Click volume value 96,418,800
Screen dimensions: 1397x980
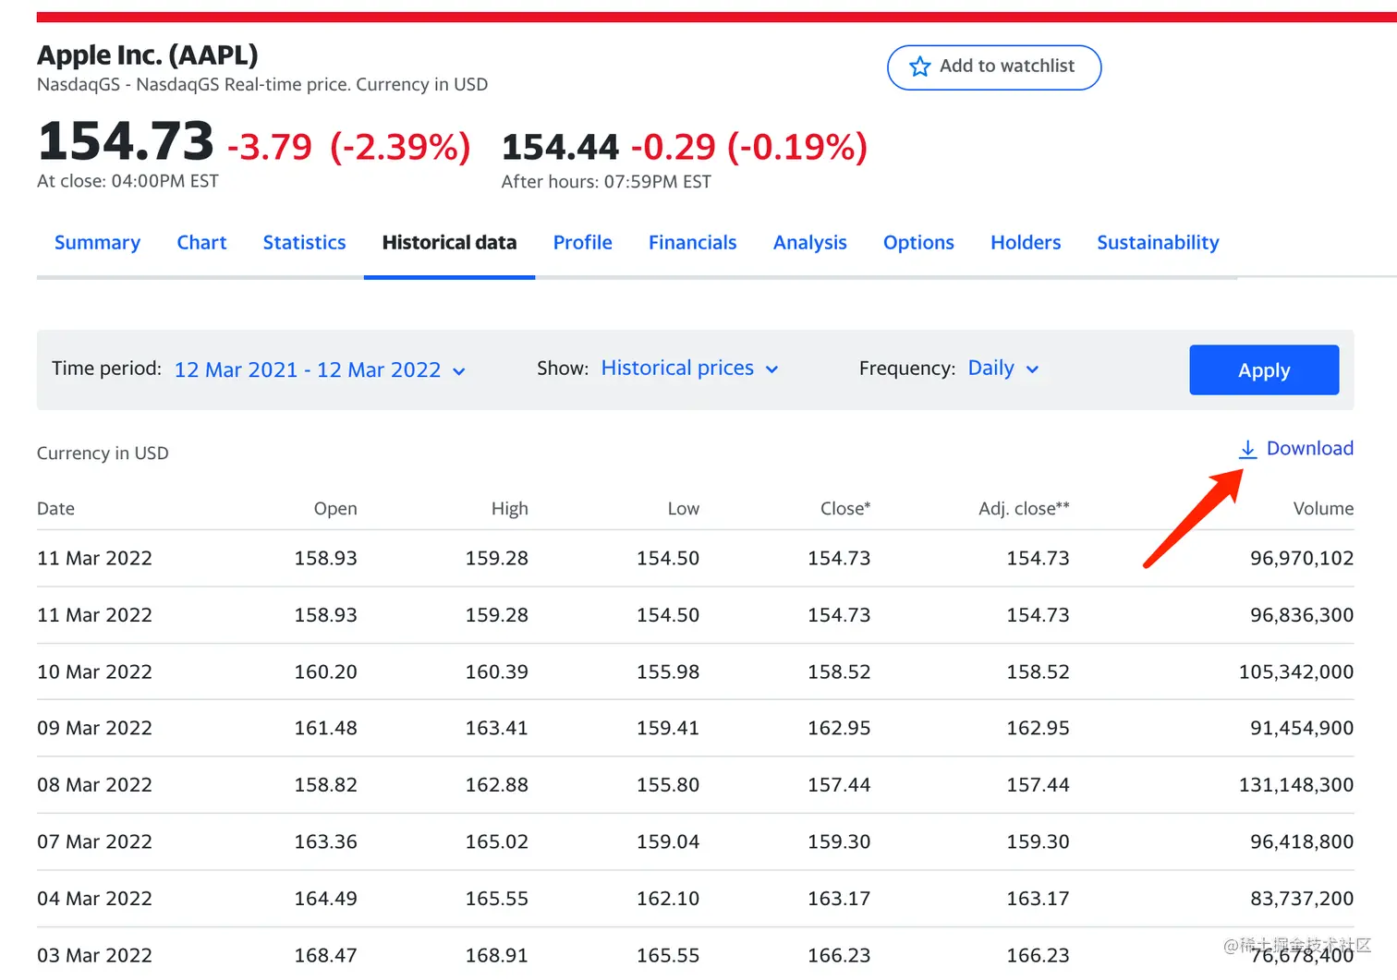pyautogui.click(x=1301, y=841)
